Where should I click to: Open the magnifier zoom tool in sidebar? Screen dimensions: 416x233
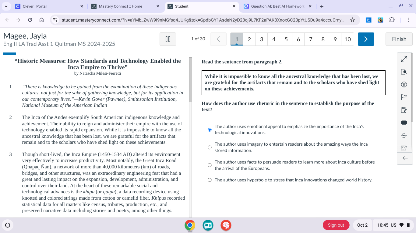click(x=404, y=72)
